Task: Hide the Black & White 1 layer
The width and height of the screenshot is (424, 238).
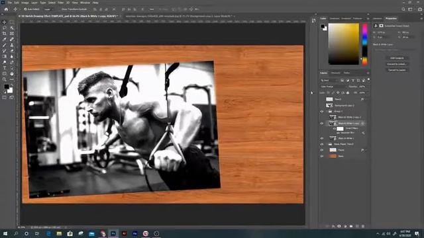Action: tap(322, 138)
